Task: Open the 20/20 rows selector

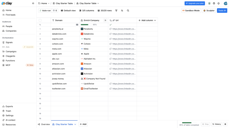Action: pyautogui.click(x=105, y=10)
